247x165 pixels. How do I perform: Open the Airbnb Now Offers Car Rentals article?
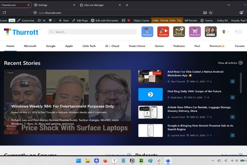pos(199,109)
